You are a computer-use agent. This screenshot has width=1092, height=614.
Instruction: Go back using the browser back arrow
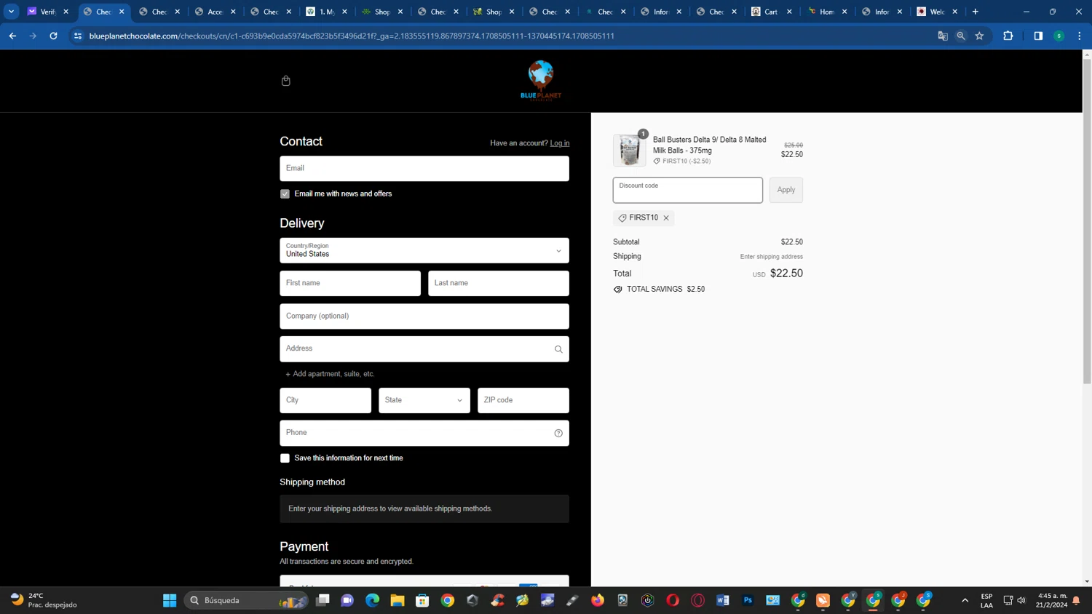point(12,36)
